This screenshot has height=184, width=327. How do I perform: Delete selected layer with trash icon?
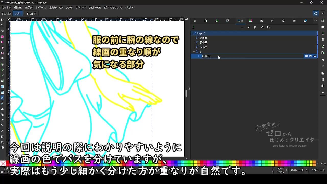click(255, 27)
